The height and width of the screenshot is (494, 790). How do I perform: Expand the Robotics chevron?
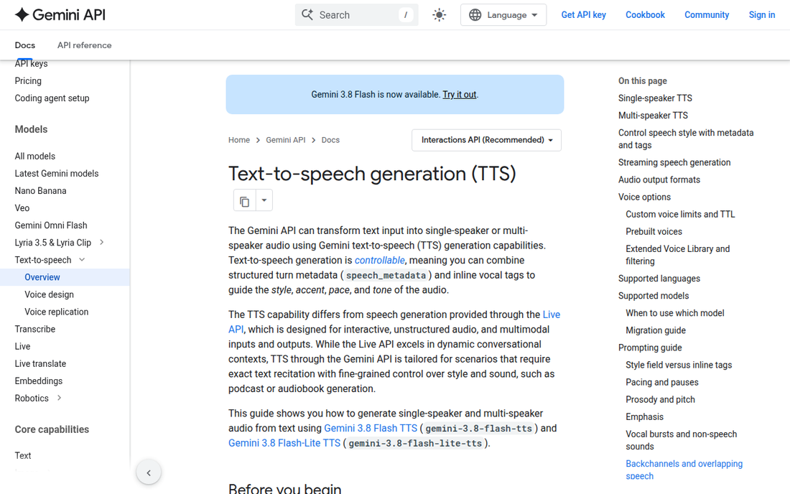point(60,398)
